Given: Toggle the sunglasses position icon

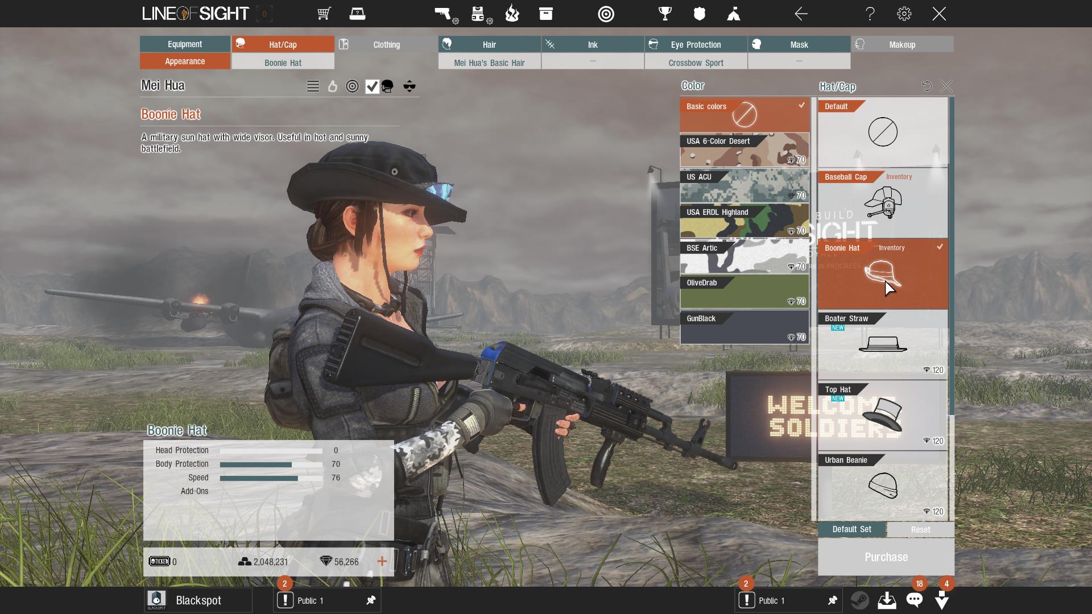Looking at the screenshot, I should tap(409, 86).
